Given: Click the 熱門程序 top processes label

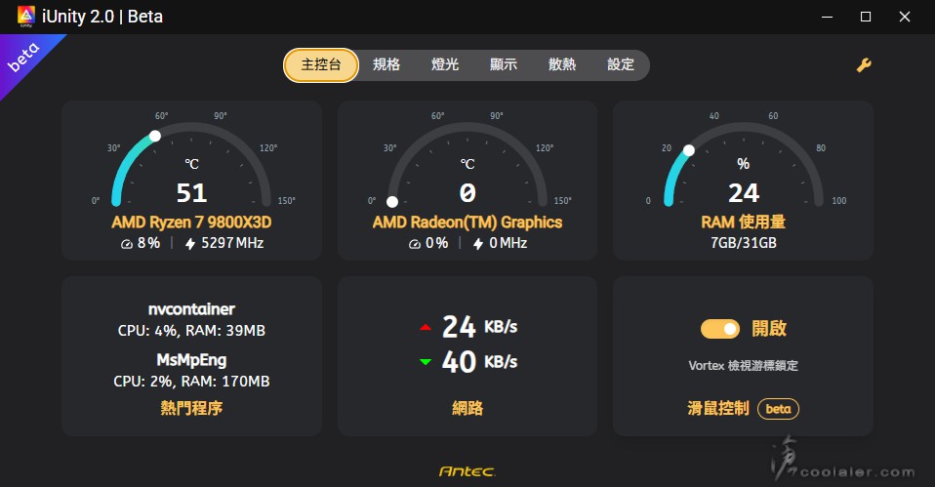Looking at the screenshot, I should coord(191,408).
